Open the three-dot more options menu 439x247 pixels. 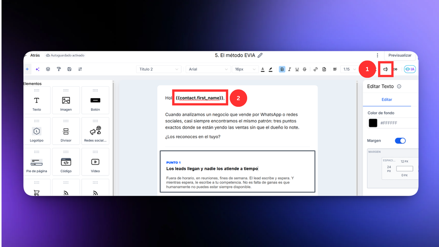pos(377,55)
